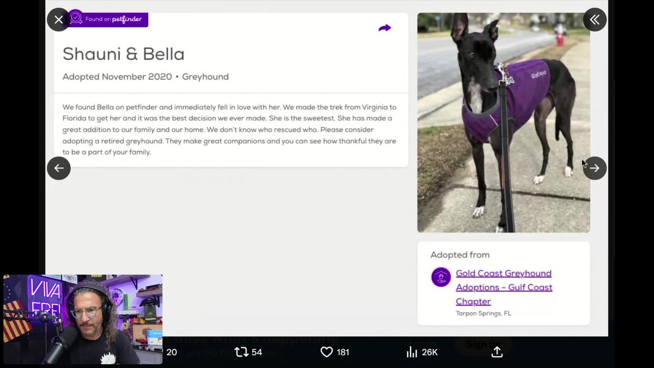Click the adoption story paragraph text
The height and width of the screenshot is (368, 654).
pyautogui.click(x=230, y=130)
